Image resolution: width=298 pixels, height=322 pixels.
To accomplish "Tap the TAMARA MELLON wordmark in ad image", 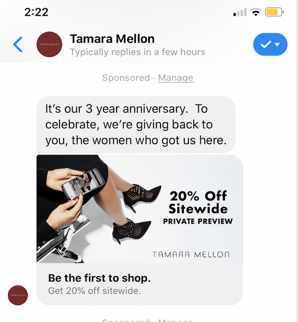I will [x=191, y=254].
